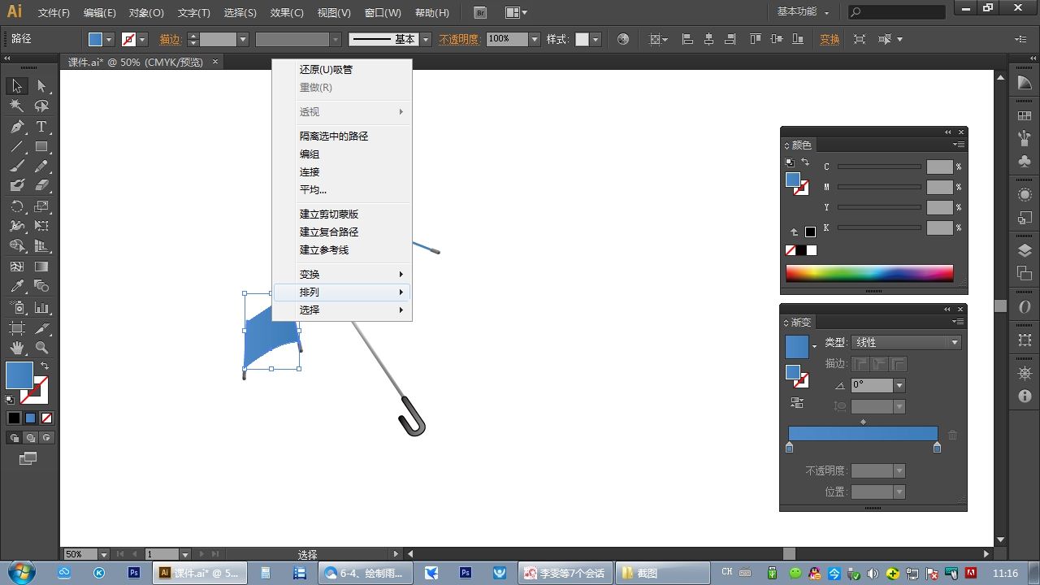This screenshot has width=1040, height=585.
Task: Open the 效果(C) menu
Action: click(x=287, y=13)
